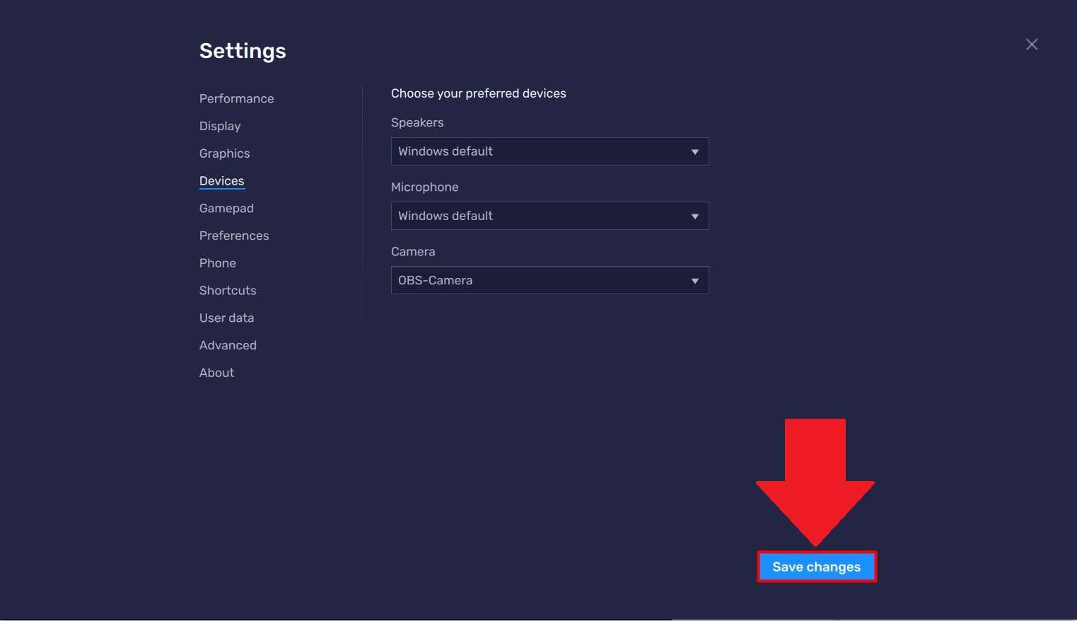The image size is (1077, 621).
Task: Open the Phone settings section
Action: coord(217,263)
